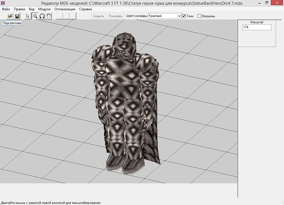Click the Масштаб value field

click(257, 27)
